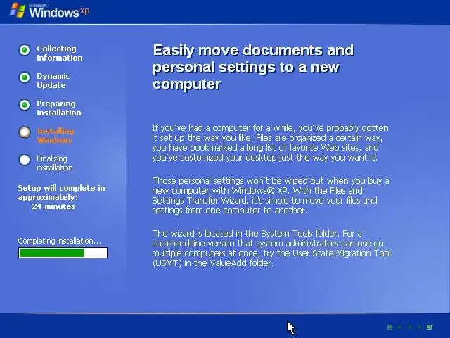Click the Installing Windows step indicator
The image size is (450, 338).
tap(25, 132)
